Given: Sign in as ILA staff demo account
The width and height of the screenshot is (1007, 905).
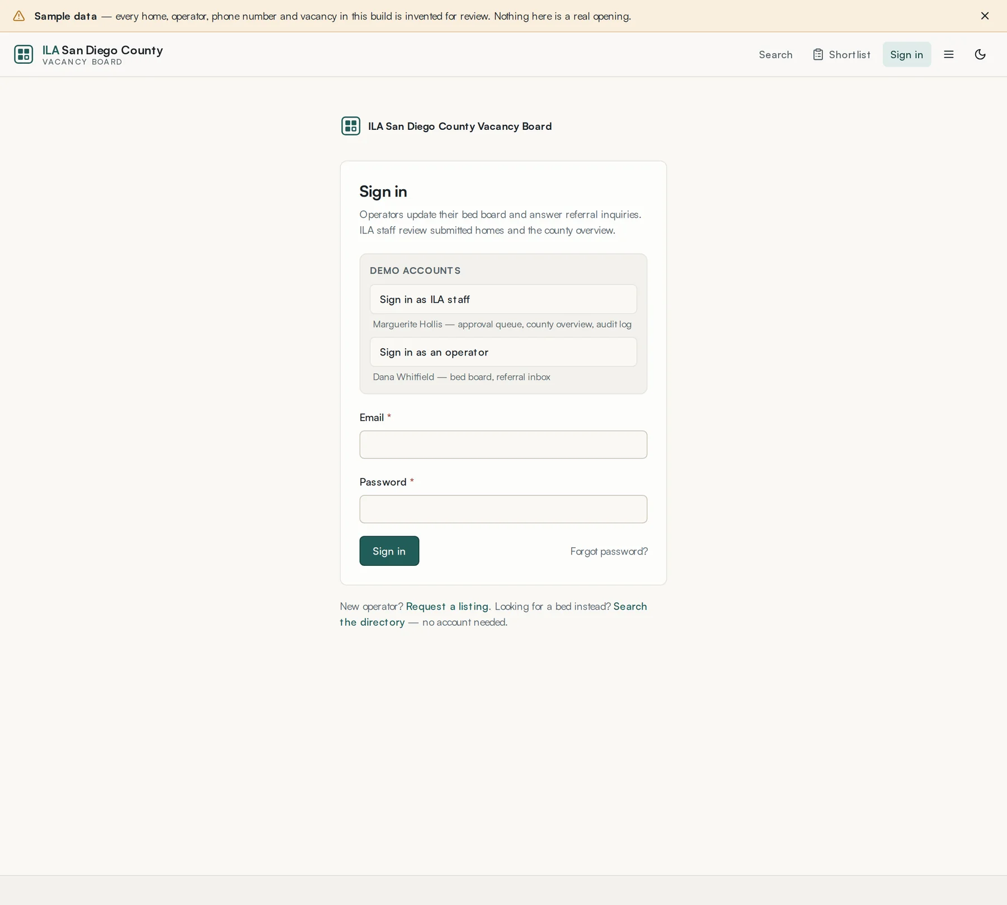Looking at the screenshot, I should pos(503,299).
